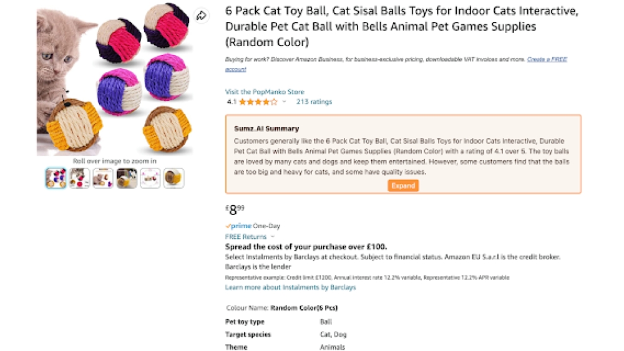Click the share icon above product image

pos(201,16)
